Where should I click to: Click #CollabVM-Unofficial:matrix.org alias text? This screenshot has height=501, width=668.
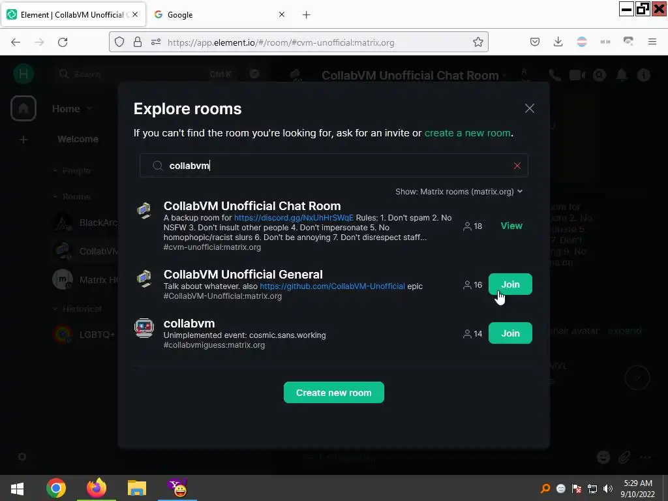[223, 296]
